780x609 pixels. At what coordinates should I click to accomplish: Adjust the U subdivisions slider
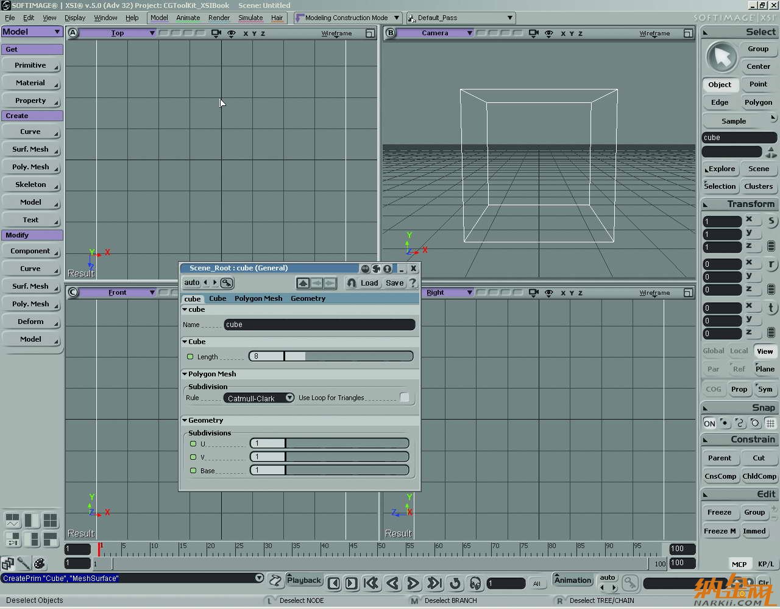tap(330, 443)
